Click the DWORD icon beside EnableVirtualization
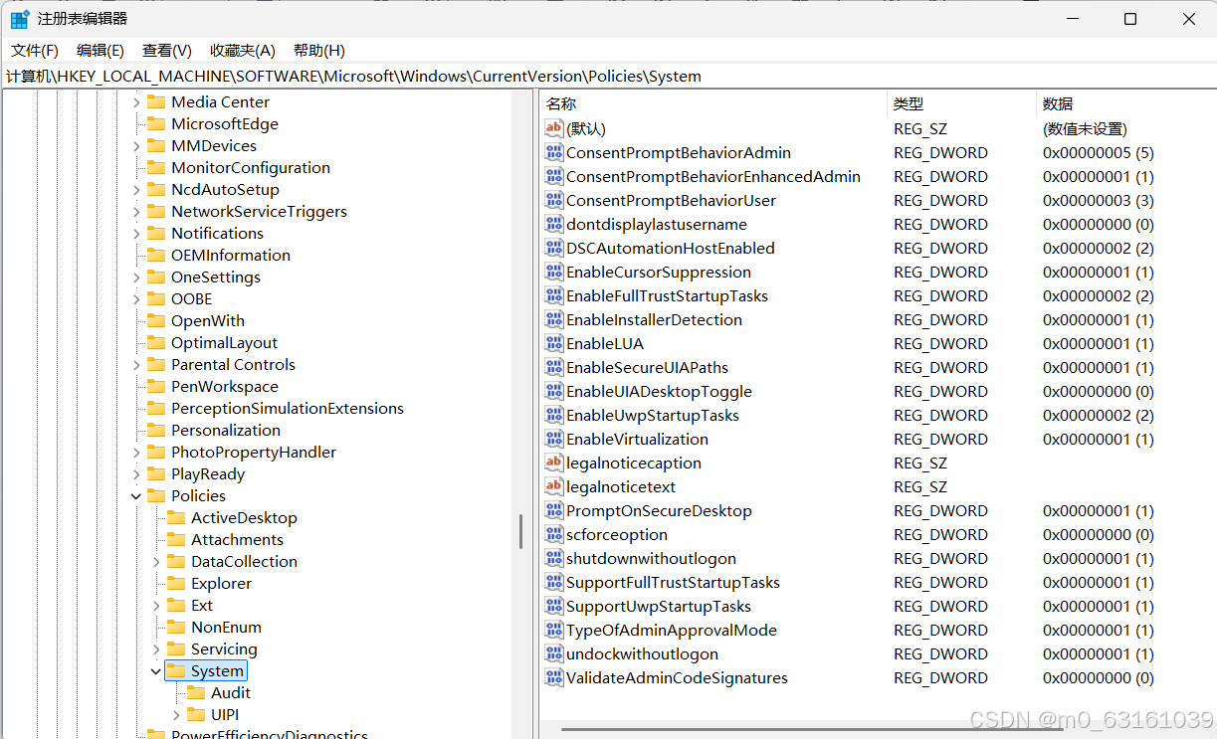The height and width of the screenshot is (739, 1217). (x=554, y=439)
